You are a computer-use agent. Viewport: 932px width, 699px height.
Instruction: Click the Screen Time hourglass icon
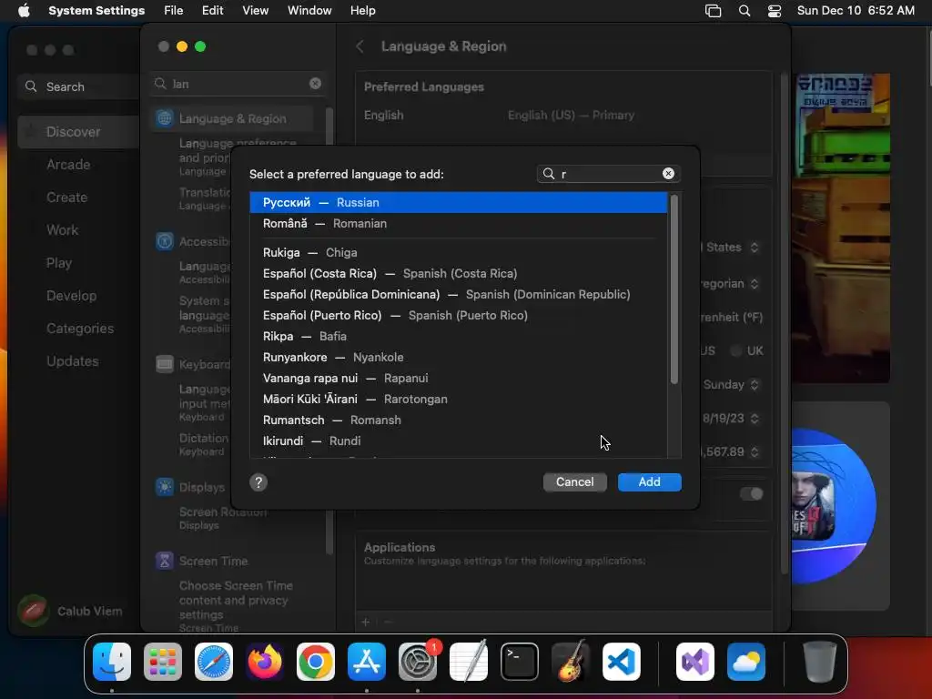(165, 561)
